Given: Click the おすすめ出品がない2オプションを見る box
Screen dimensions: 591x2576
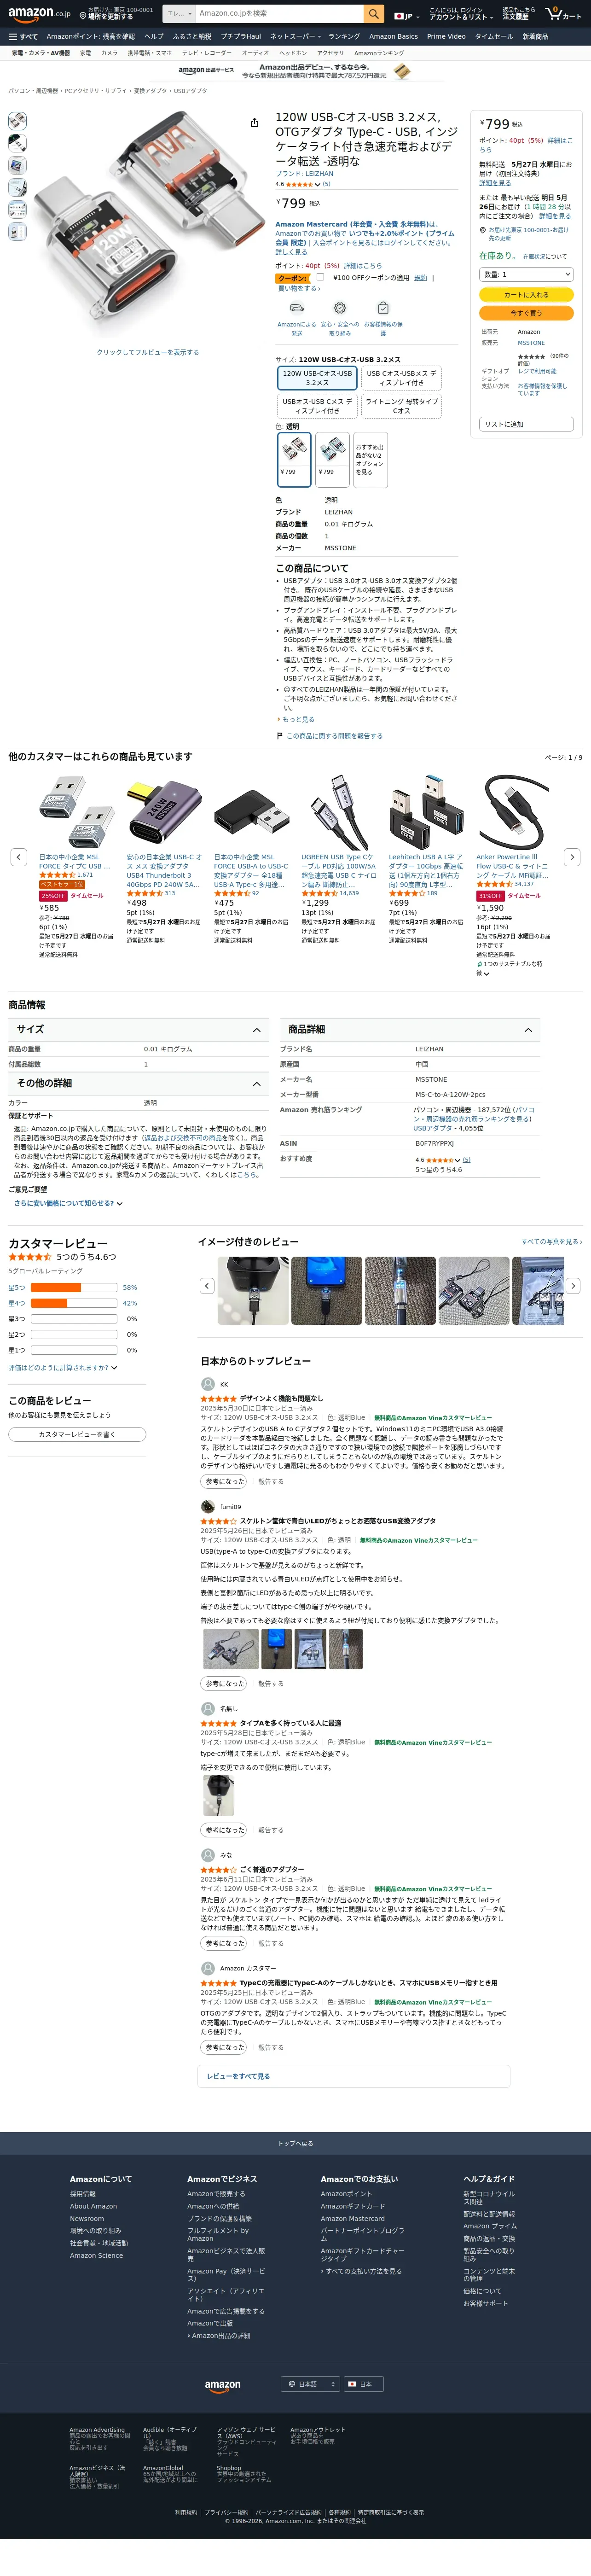Looking at the screenshot, I should (370, 459).
